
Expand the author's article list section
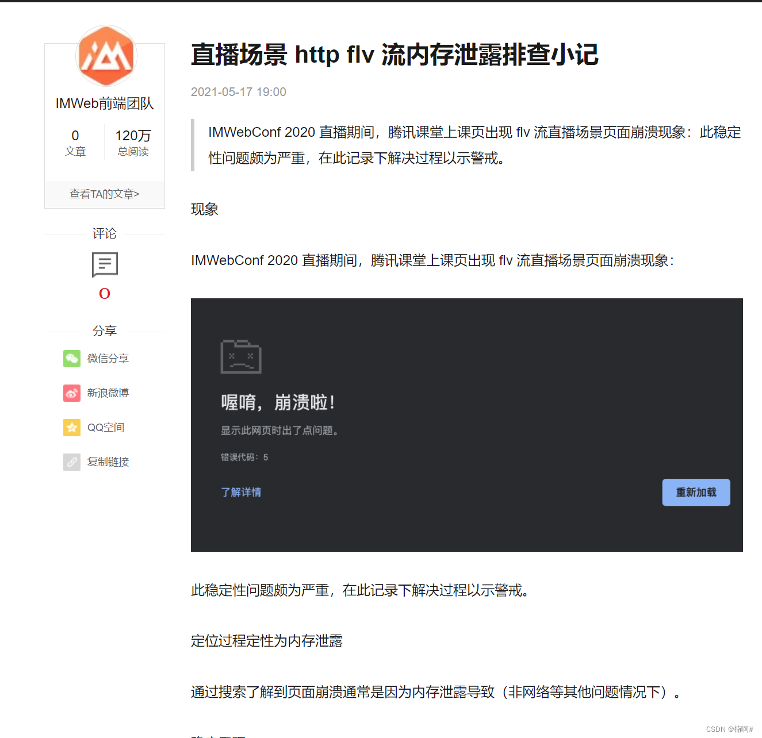click(104, 194)
